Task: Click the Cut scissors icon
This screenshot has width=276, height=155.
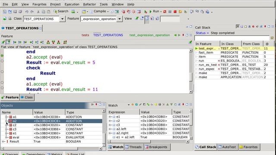Action: 38,12
